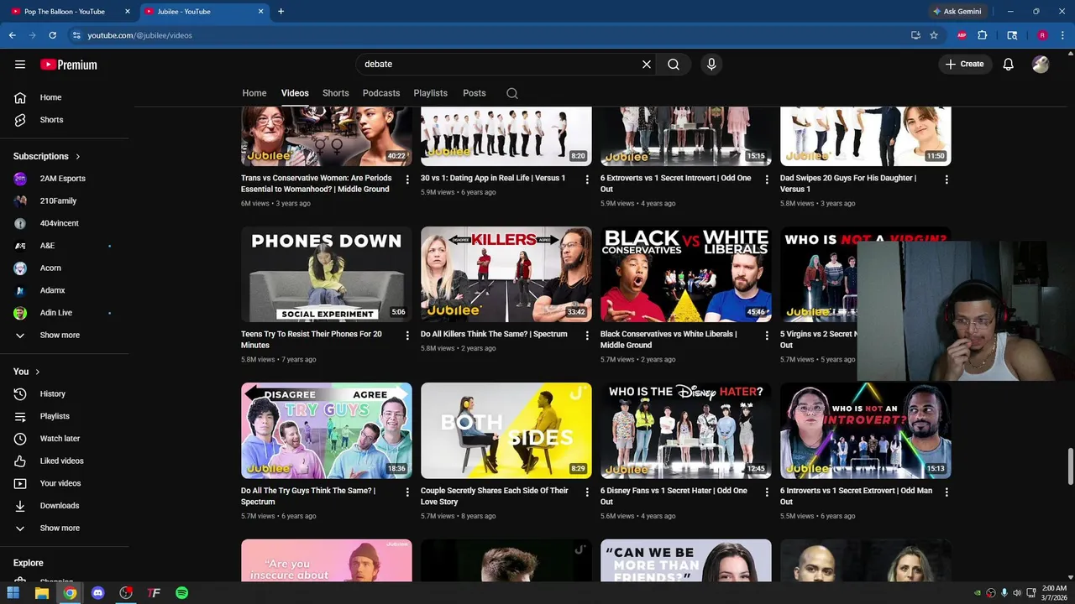The height and width of the screenshot is (604, 1075).
Task: Open the account avatar menu
Action: pyautogui.click(x=1041, y=64)
